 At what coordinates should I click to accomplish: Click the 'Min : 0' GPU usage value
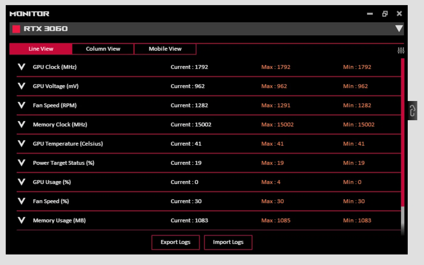[x=352, y=182]
